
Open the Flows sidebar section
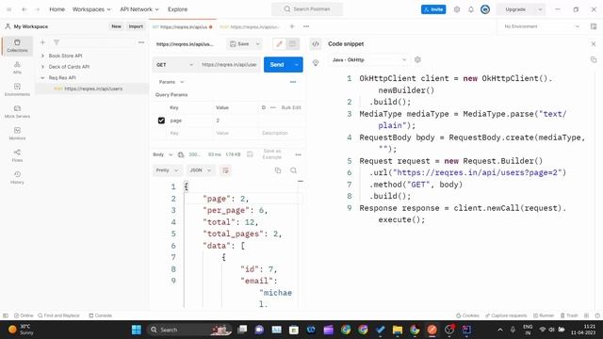(17, 155)
